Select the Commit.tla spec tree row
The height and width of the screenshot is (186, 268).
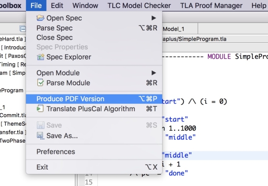13,115
